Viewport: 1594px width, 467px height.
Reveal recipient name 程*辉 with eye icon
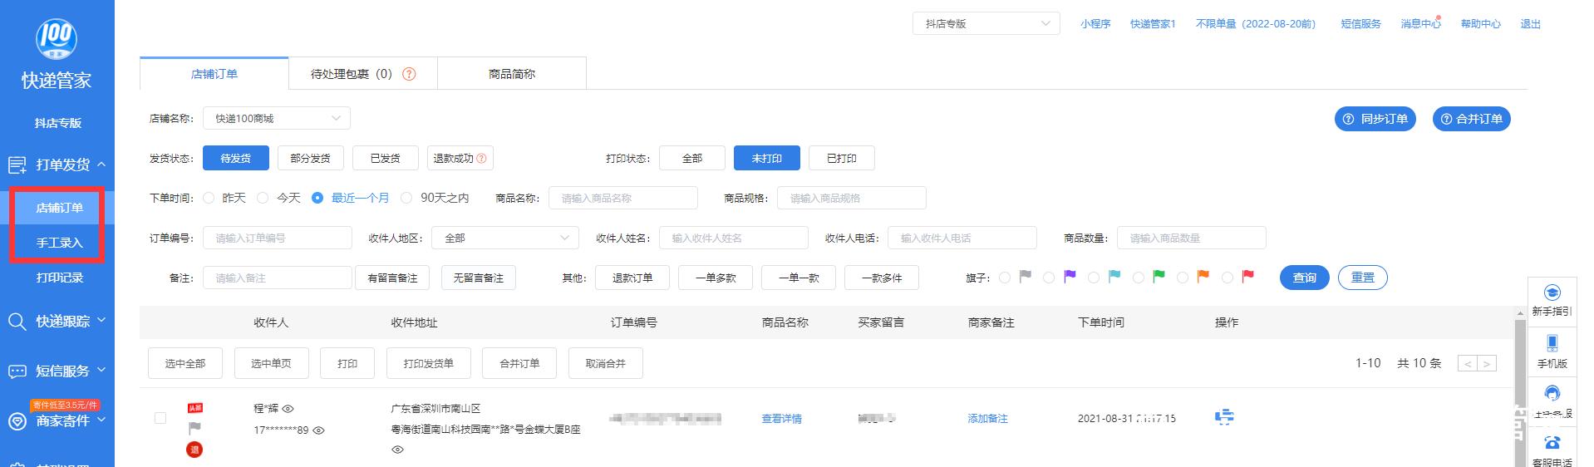pos(288,409)
